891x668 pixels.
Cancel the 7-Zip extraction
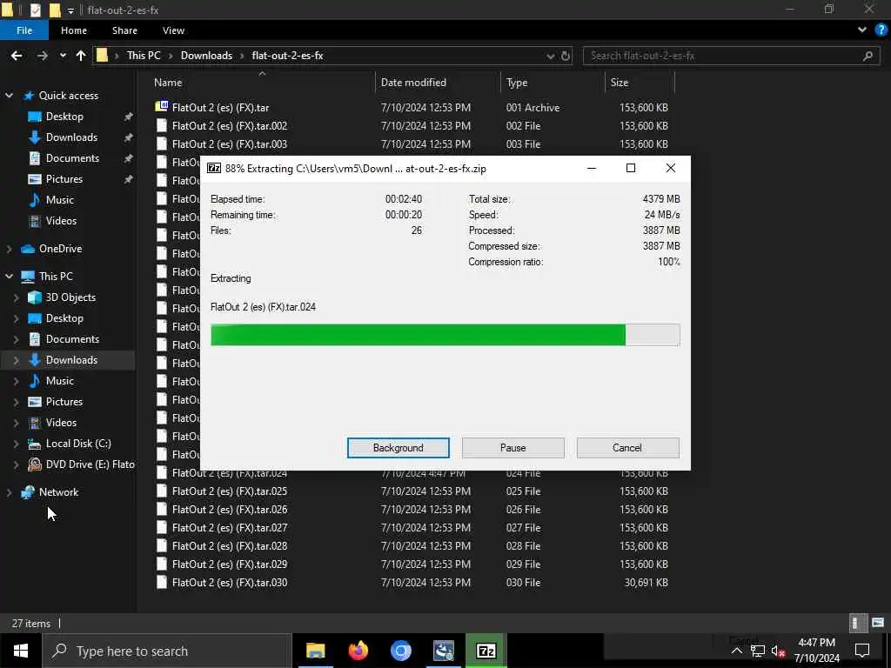tap(627, 448)
